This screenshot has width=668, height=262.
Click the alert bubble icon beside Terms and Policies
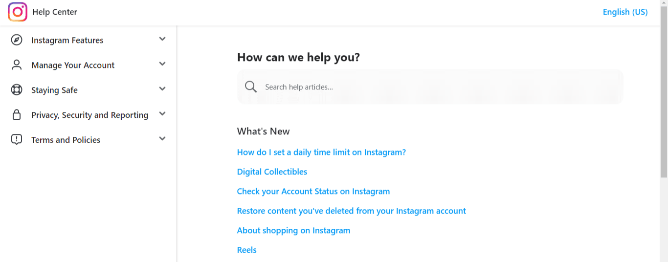tap(17, 140)
